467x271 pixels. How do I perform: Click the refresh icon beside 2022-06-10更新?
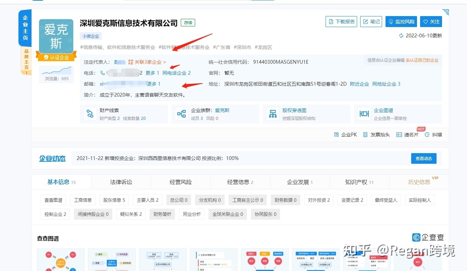(x=401, y=36)
